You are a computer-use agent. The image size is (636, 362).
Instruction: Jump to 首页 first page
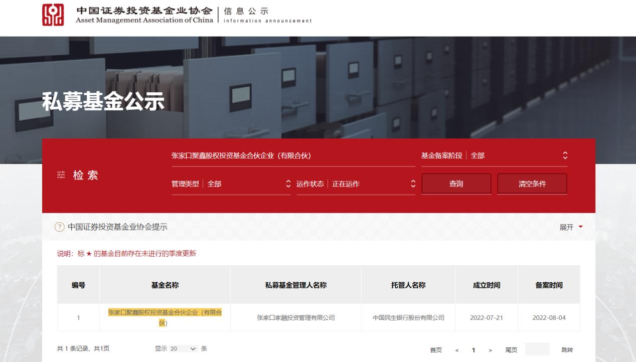pyautogui.click(x=436, y=349)
